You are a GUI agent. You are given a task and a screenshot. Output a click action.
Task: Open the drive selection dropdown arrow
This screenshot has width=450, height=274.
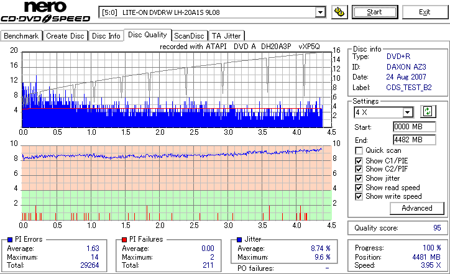(x=320, y=12)
